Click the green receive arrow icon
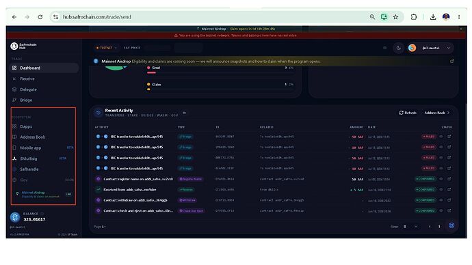 pos(98,190)
